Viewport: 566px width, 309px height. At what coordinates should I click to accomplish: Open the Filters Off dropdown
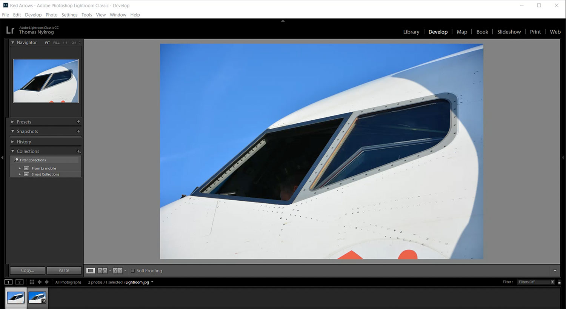coord(535,282)
